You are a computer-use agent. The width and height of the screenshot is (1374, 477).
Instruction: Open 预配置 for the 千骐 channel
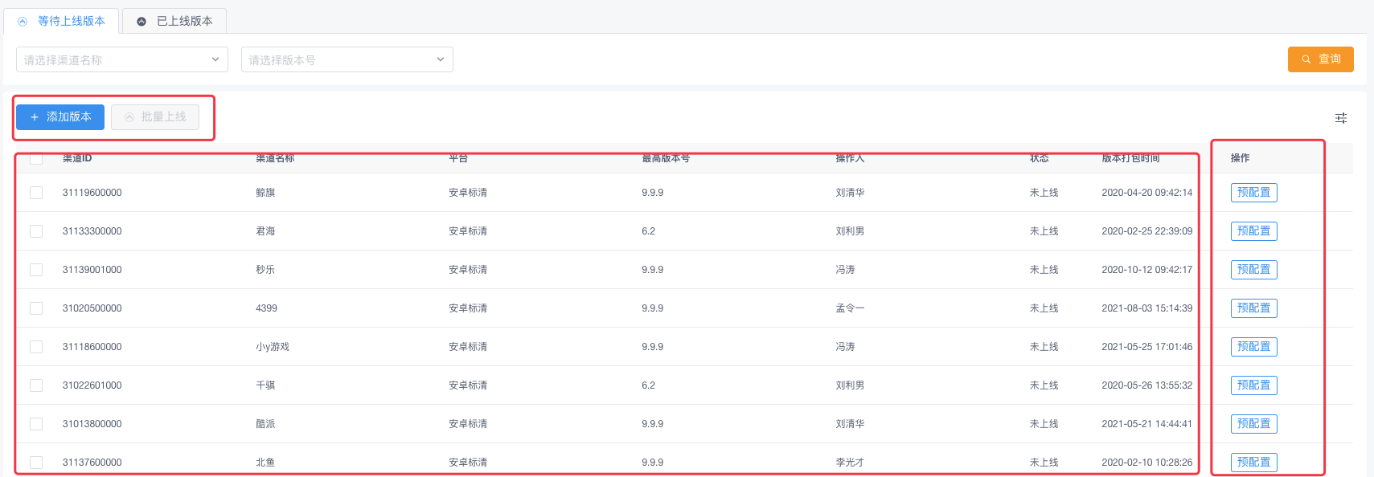point(1253,385)
